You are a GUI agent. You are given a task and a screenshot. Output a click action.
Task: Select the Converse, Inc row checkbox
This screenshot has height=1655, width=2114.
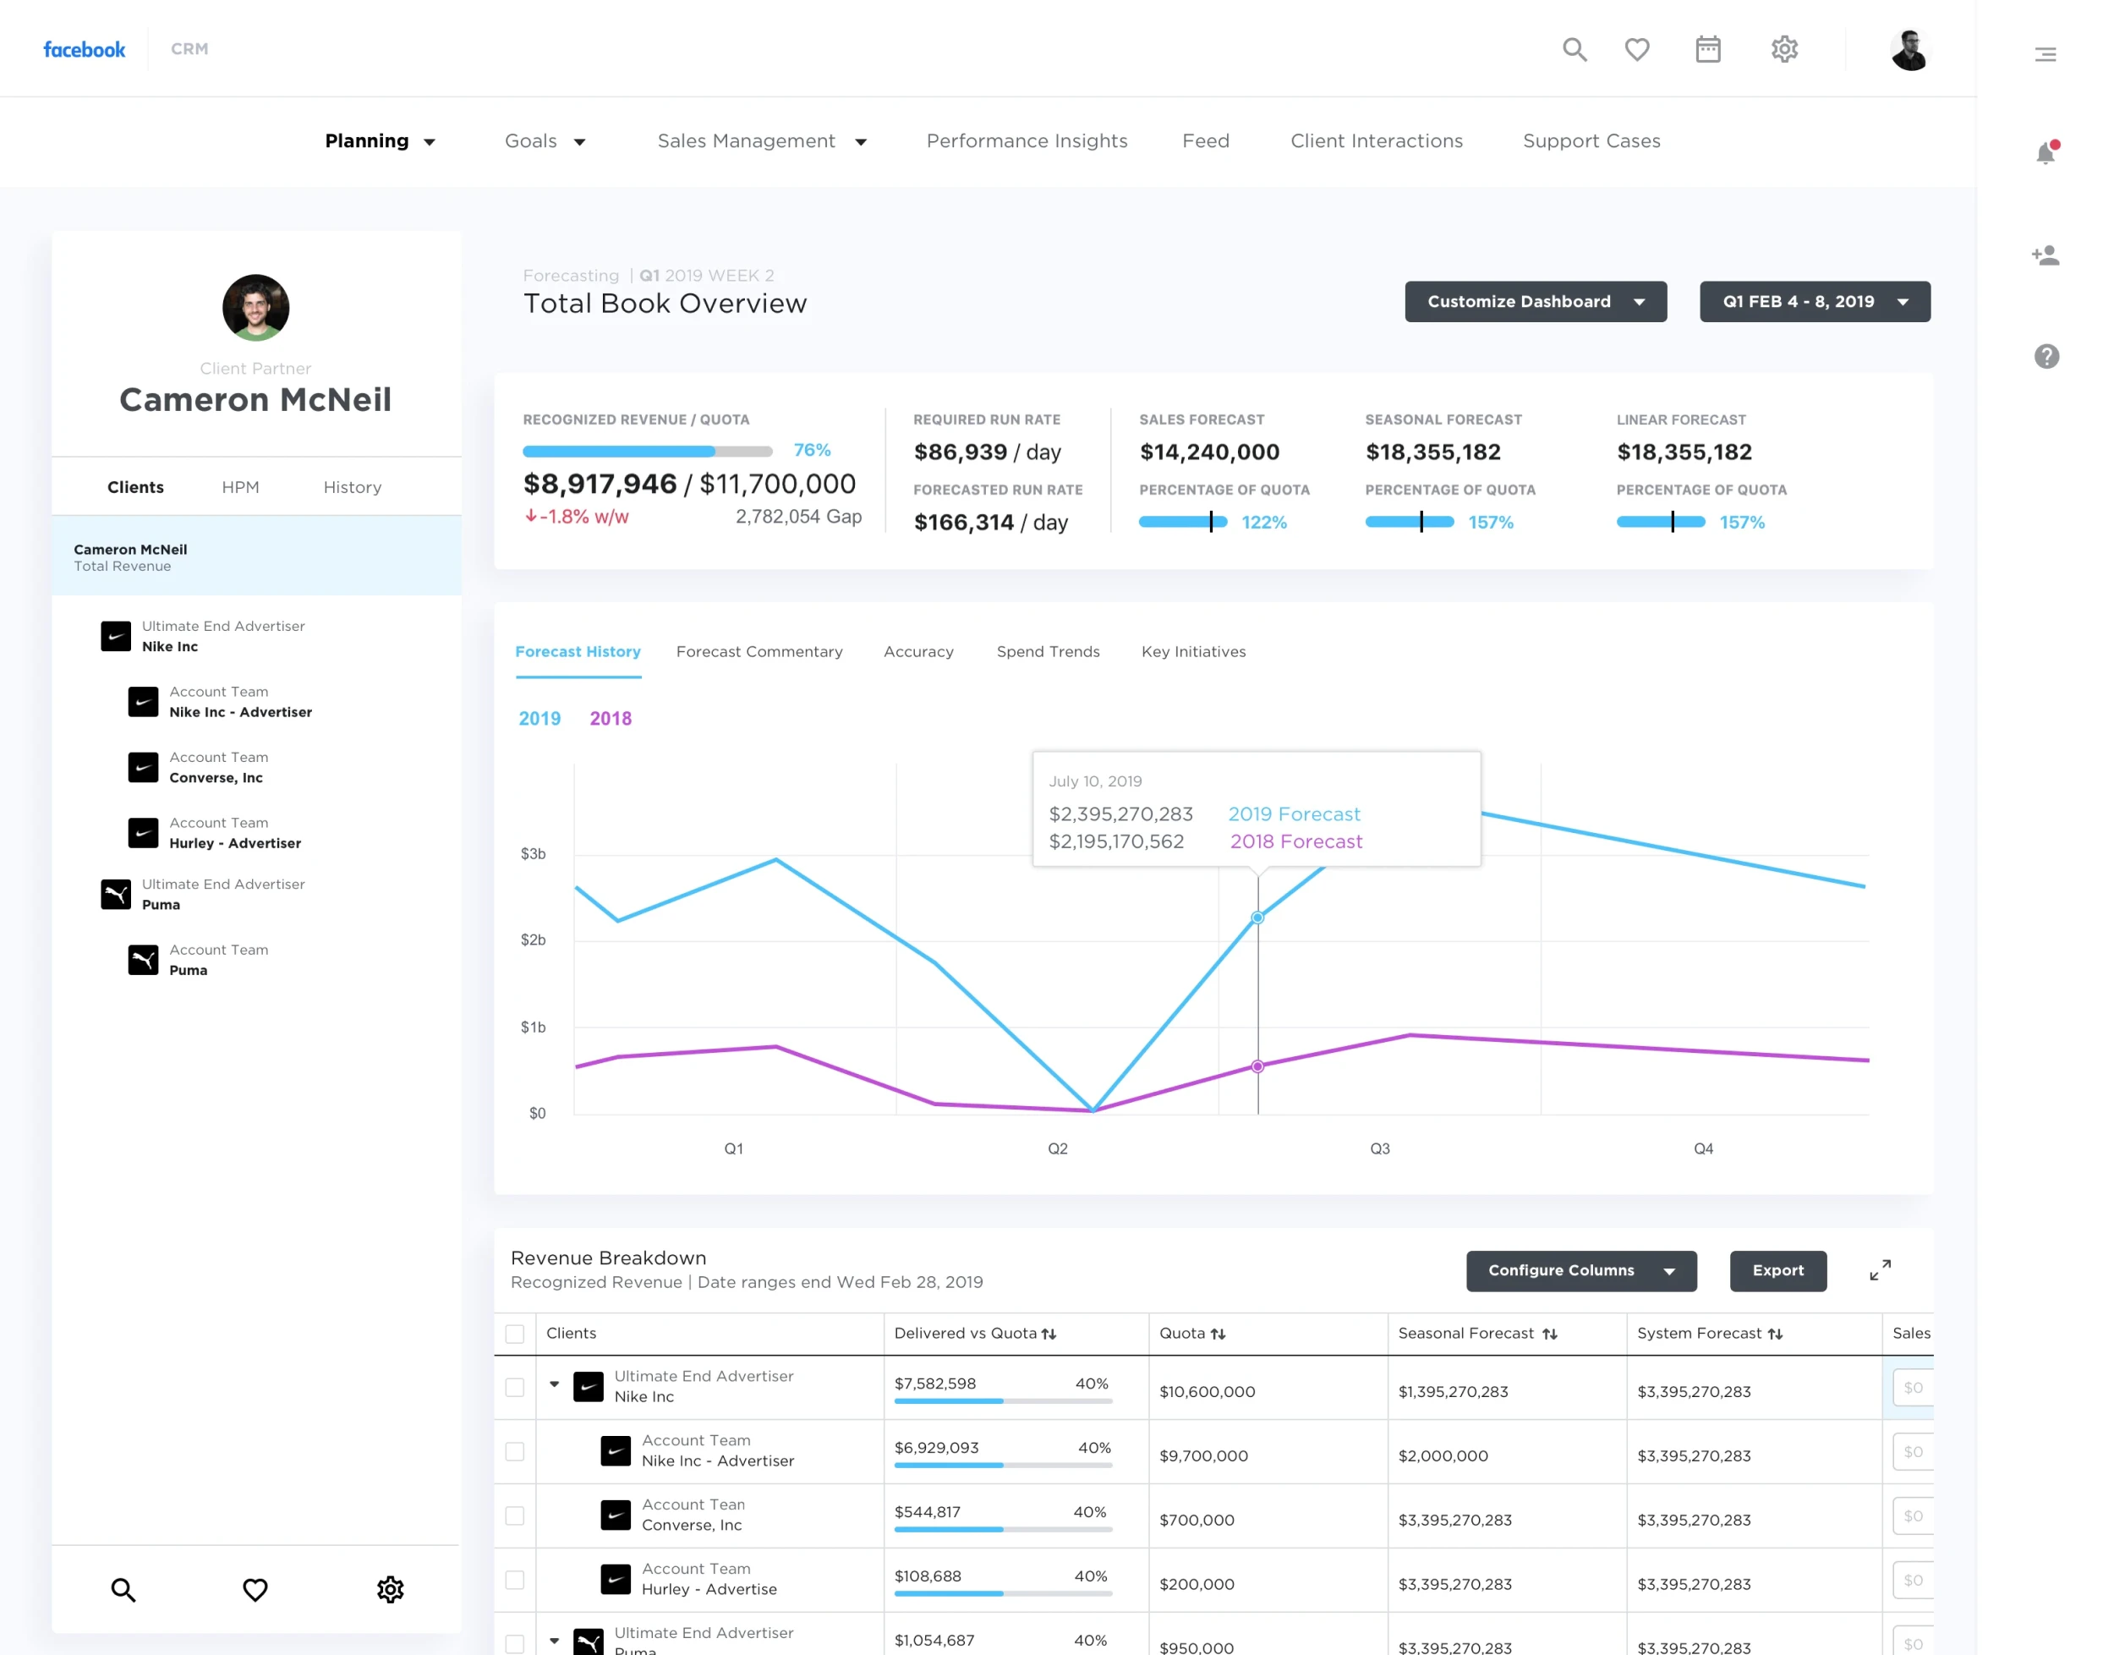point(514,1515)
